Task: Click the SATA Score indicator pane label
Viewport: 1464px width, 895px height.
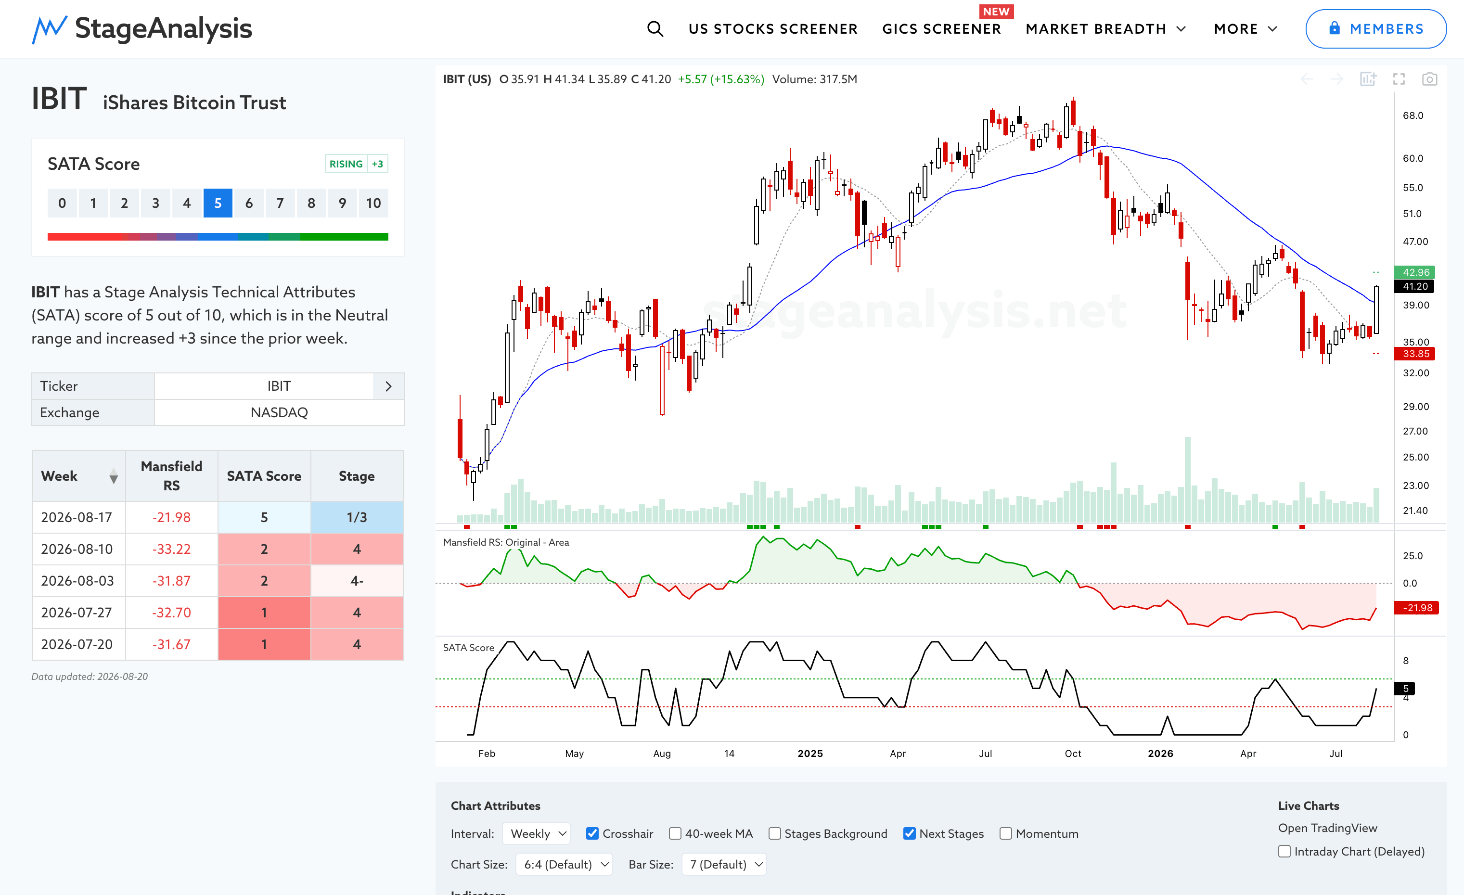Action: [468, 647]
